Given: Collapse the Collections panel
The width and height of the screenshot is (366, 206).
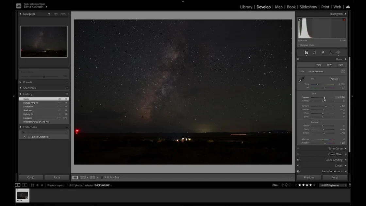Looking at the screenshot, I should coord(21,127).
